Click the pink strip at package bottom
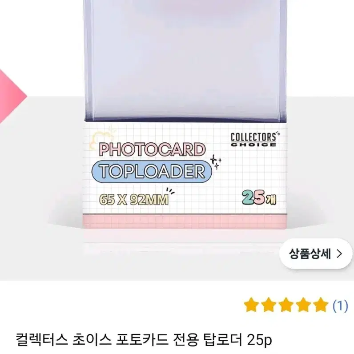This screenshot has height=354, width=354. point(185,221)
